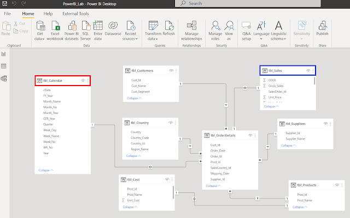This screenshot has width=350, height=218.
Task: Select Month_Name field in tbl_Calendar
Action: click(52, 101)
